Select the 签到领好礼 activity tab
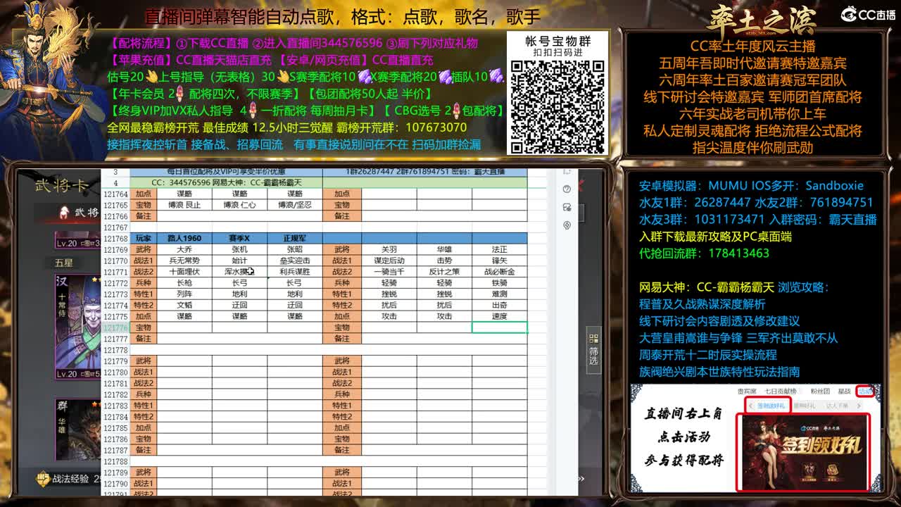Screen dimensions: 901x507 770,406
